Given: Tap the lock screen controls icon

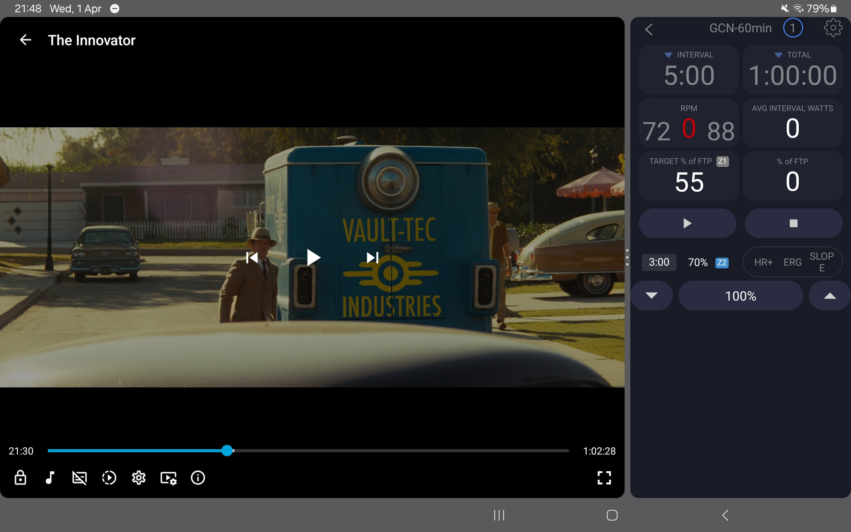Looking at the screenshot, I should [20, 478].
